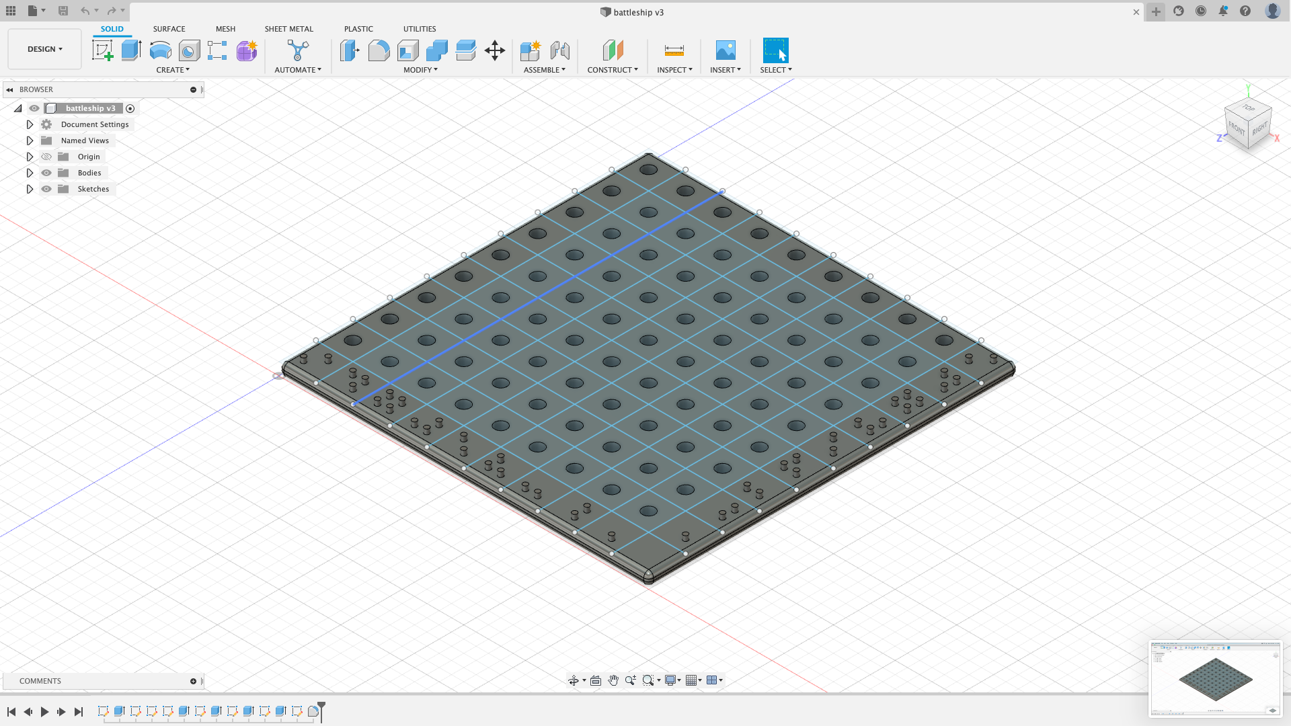Click the TOP face of ViewCube
Viewport: 1291px width, 726px height.
pyautogui.click(x=1249, y=108)
